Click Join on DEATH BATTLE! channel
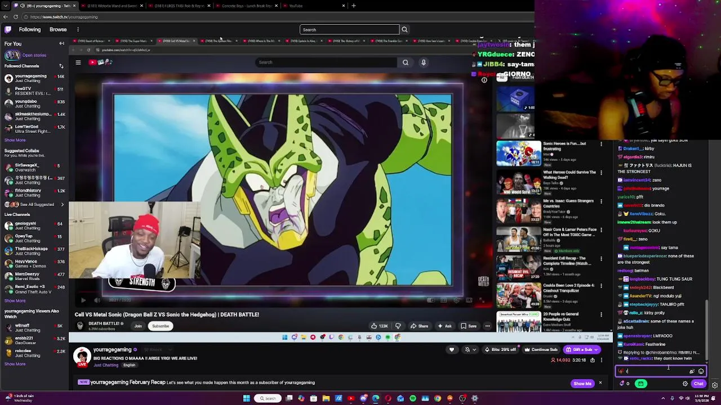The width and height of the screenshot is (721, 405). (x=138, y=326)
